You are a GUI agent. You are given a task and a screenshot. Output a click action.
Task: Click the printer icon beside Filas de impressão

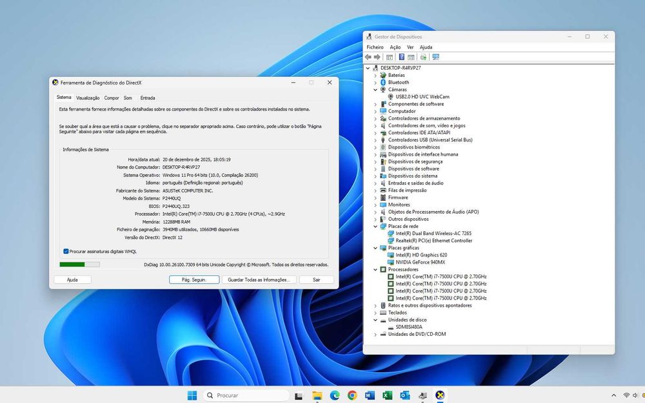[383, 191]
